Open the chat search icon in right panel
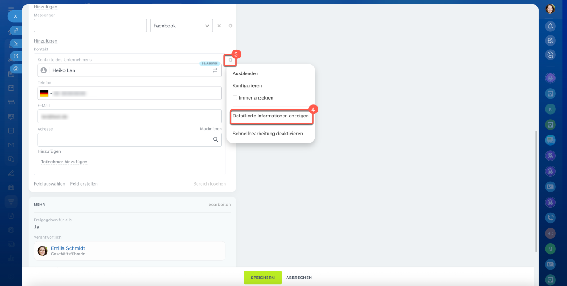This screenshot has height=286, width=567. [x=550, y=55]
